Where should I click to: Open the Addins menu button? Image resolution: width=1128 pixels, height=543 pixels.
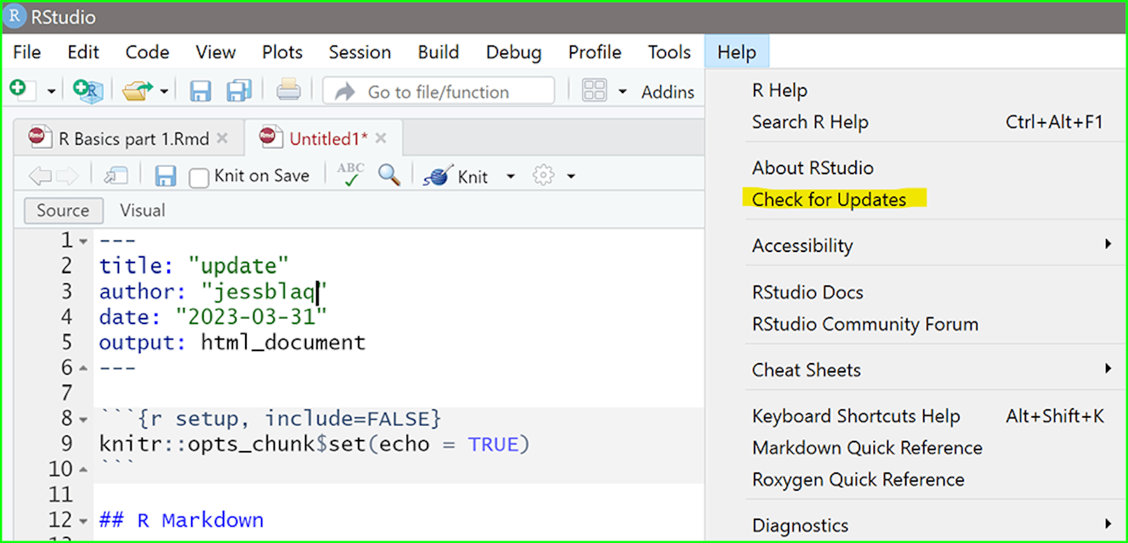pyautogui.click(x=667, y=92)
